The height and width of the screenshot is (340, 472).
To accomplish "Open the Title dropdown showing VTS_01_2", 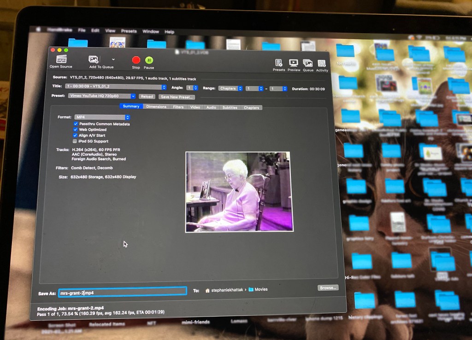I will point(115,87).
